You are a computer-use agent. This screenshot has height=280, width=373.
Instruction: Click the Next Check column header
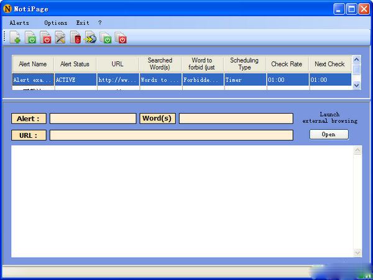click(329, 64)
